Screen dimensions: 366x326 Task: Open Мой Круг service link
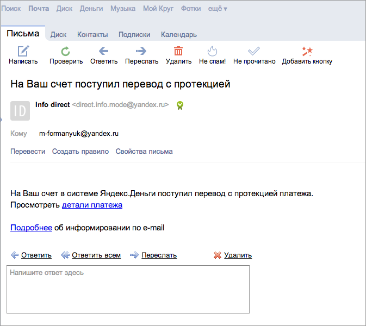click(x=158, y=9)
